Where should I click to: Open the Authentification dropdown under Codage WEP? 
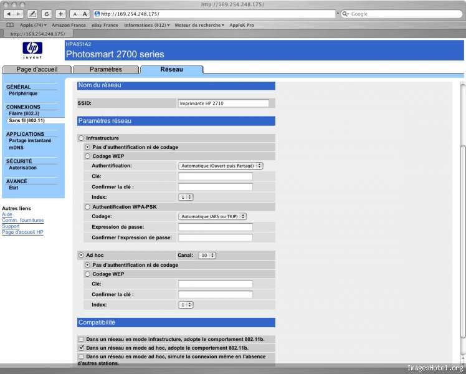221,166
